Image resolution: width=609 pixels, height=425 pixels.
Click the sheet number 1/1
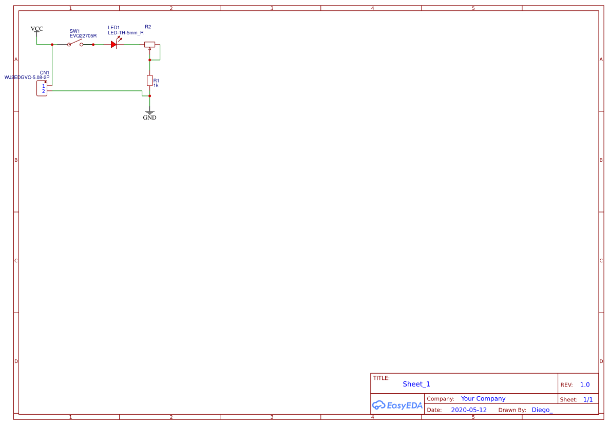tap(587, 399)
